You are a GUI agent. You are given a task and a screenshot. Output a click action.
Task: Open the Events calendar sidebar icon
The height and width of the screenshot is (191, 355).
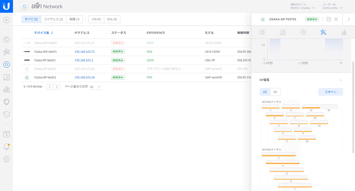(6, 134)
